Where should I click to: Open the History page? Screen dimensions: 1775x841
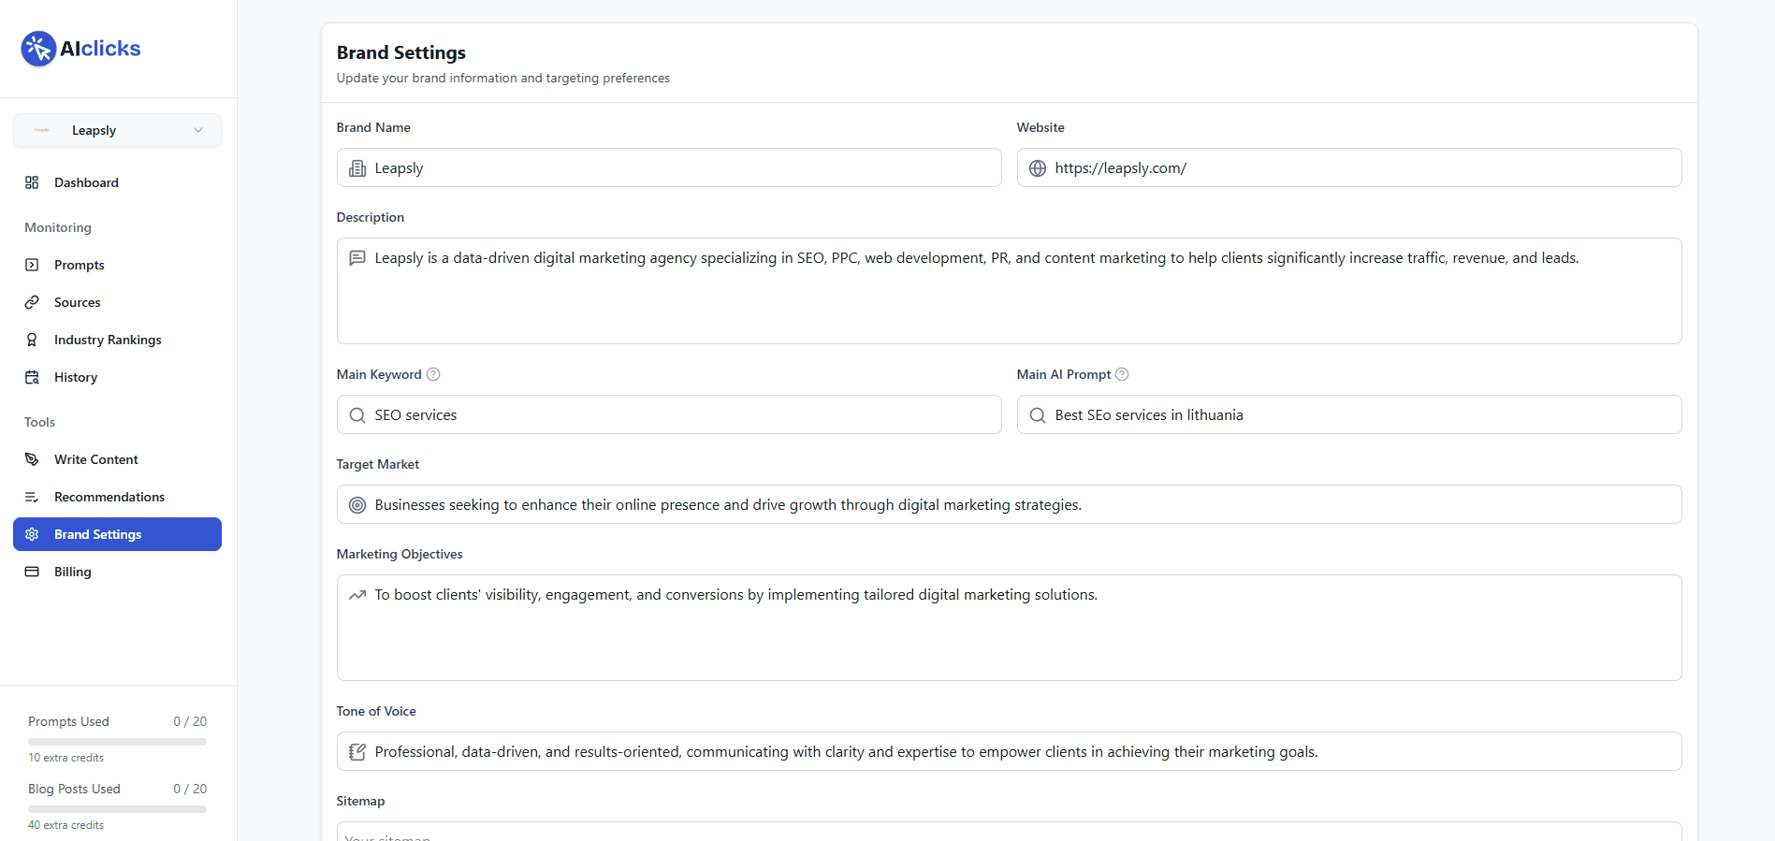117,377
